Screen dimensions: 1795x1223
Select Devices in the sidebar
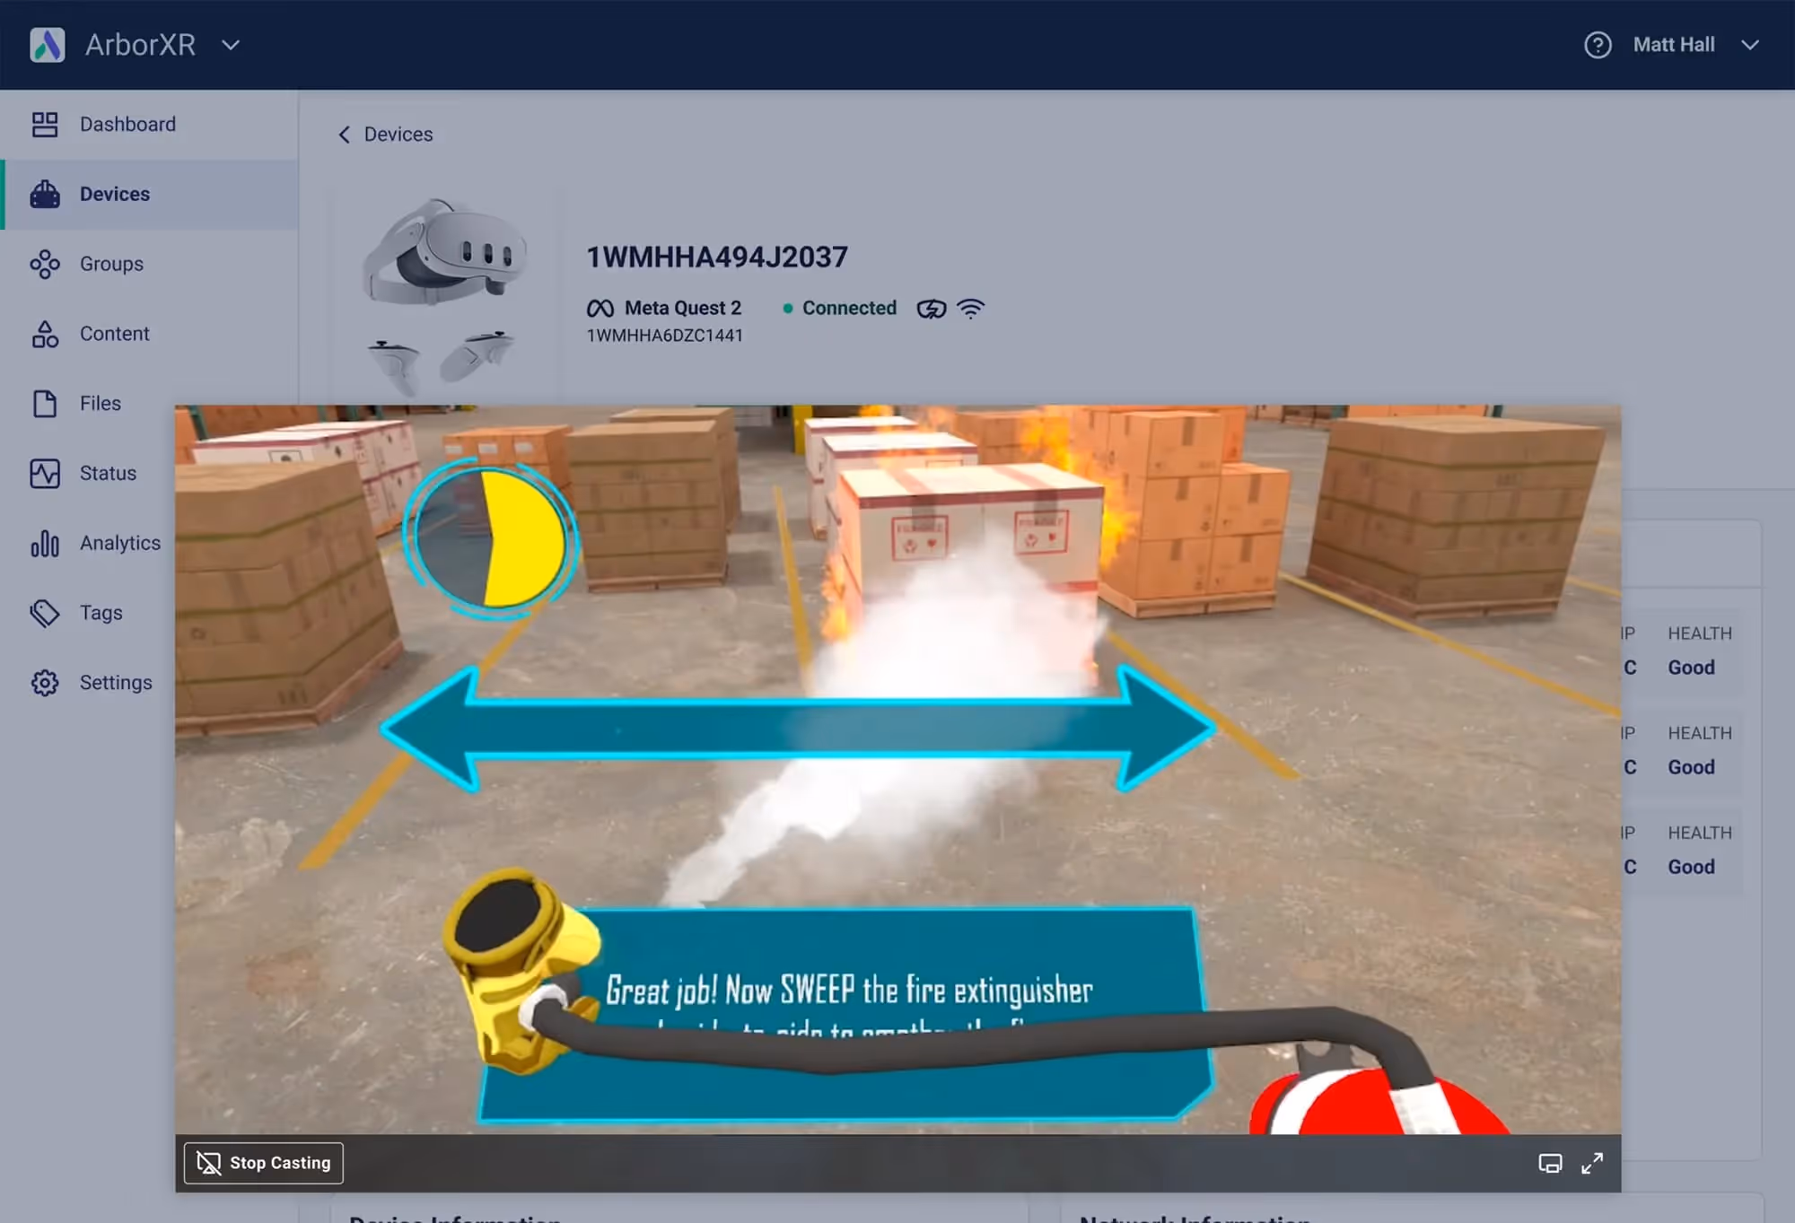click(149, 194)
